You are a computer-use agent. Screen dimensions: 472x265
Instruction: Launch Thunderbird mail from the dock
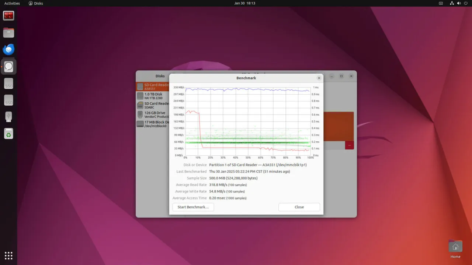8,49
